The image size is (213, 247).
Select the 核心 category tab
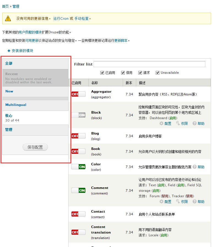click(x=35, y=118)
